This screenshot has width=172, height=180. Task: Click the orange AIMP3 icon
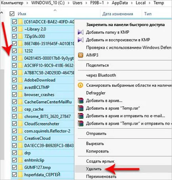(x=80, y=55)
